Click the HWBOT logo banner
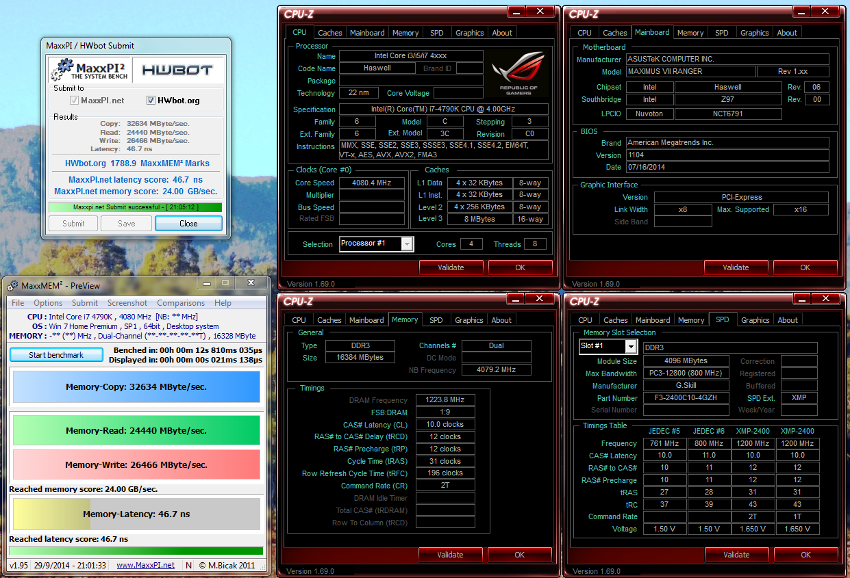The image size is (850, 578). [177, 70]
